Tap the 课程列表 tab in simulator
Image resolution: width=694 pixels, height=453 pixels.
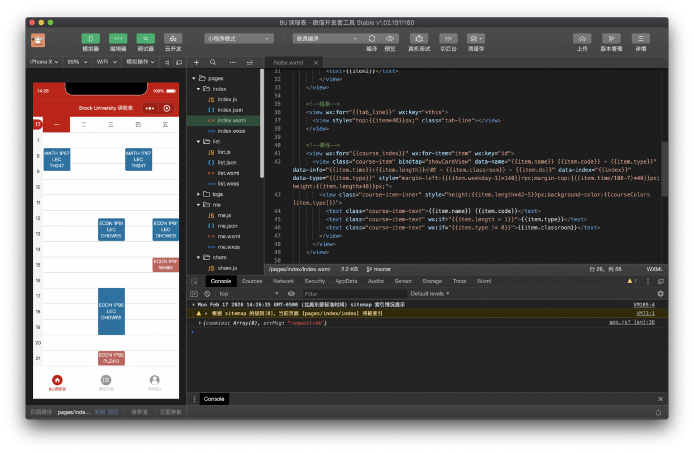pos(106,383)
